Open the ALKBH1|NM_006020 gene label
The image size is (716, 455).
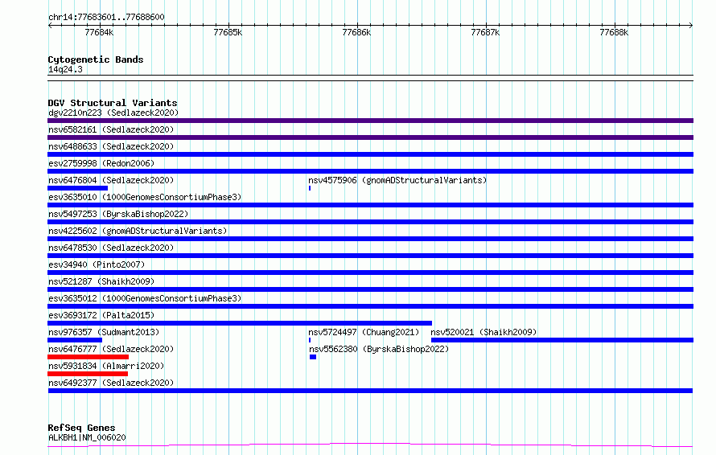pyautogui.click(x=87, y=437)
